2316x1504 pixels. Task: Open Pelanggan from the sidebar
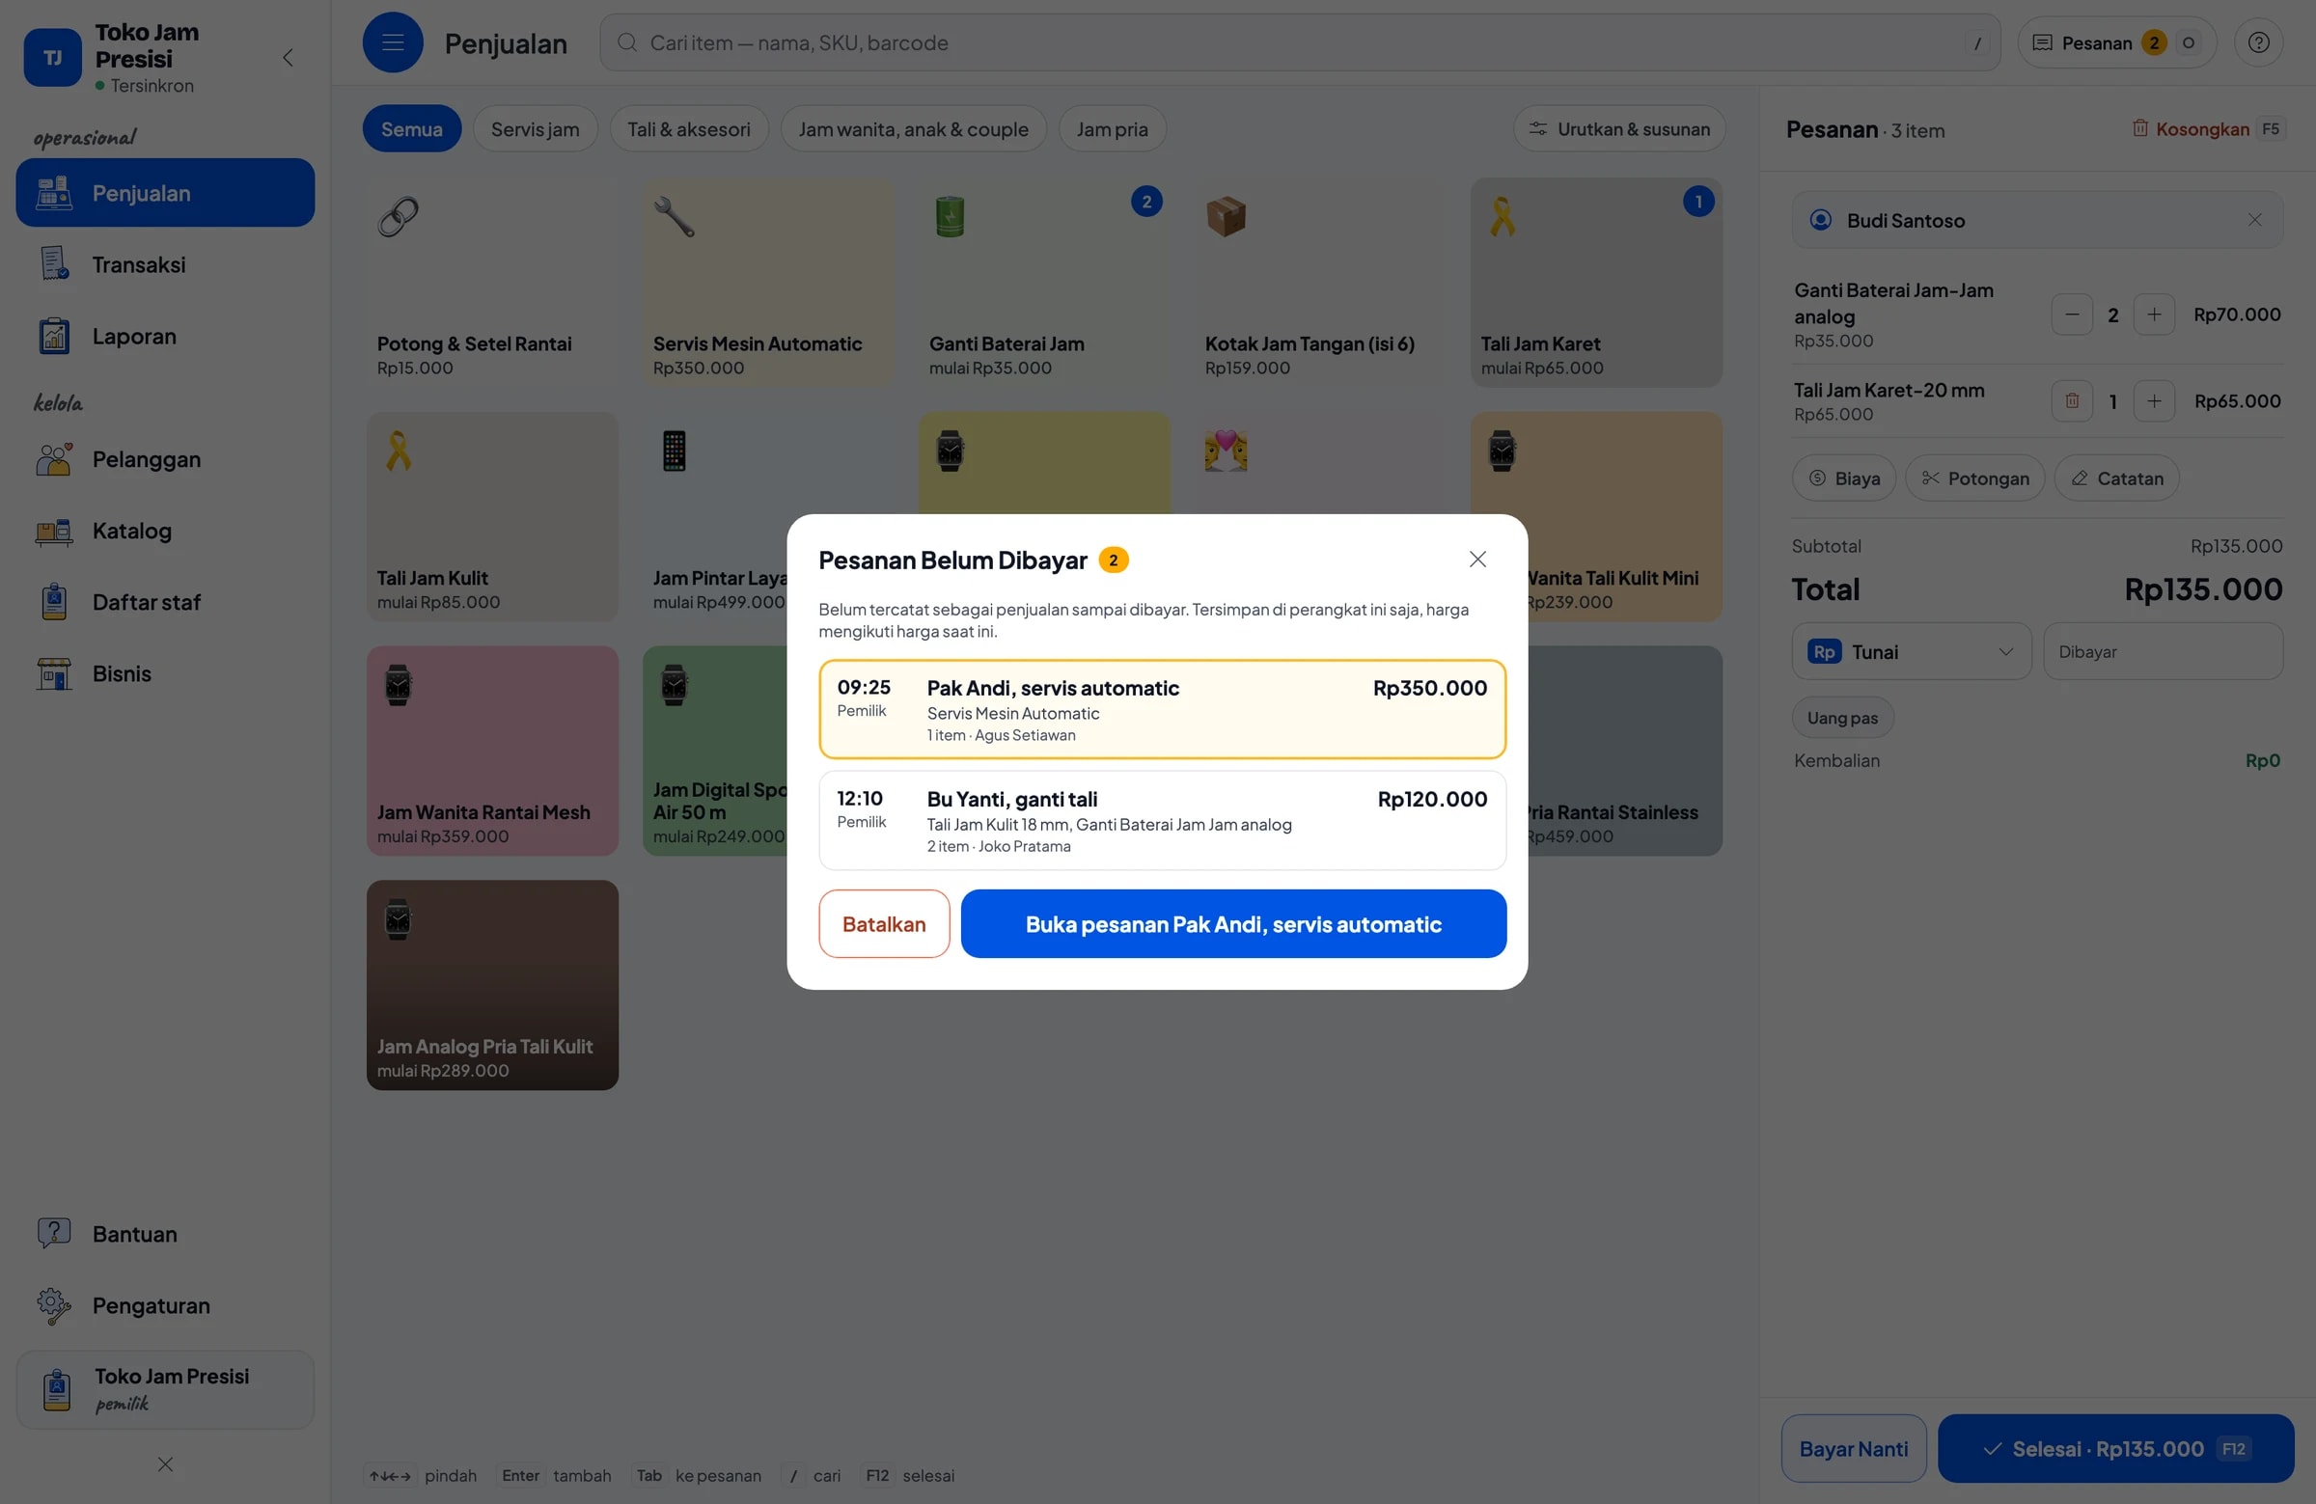(x=165, y=459)
